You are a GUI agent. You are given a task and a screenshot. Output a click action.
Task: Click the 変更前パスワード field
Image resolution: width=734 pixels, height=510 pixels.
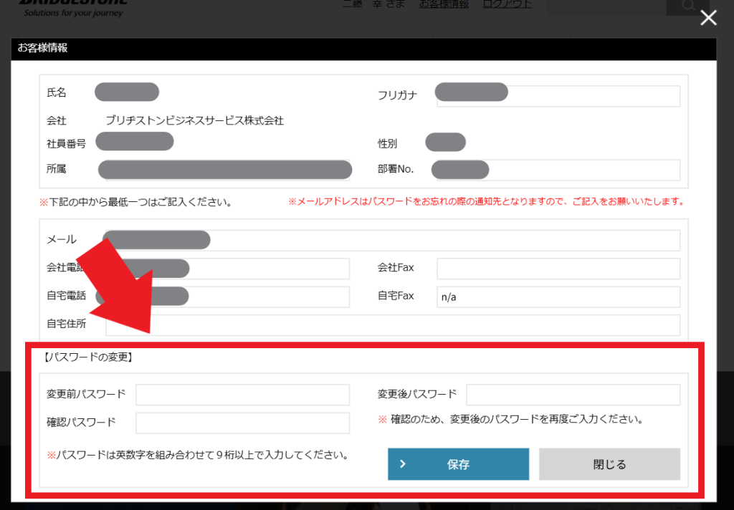click(242, 395)
